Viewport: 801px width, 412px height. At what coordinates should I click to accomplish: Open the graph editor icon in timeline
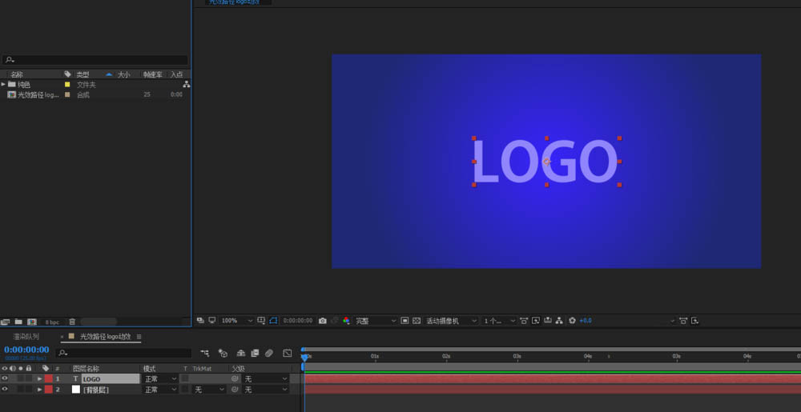point(288,353)
